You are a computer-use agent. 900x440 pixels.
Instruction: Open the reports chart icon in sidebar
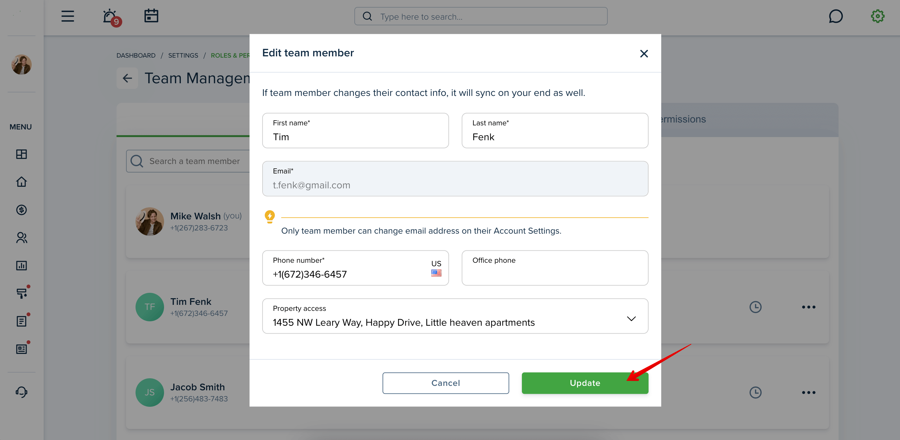21,265
